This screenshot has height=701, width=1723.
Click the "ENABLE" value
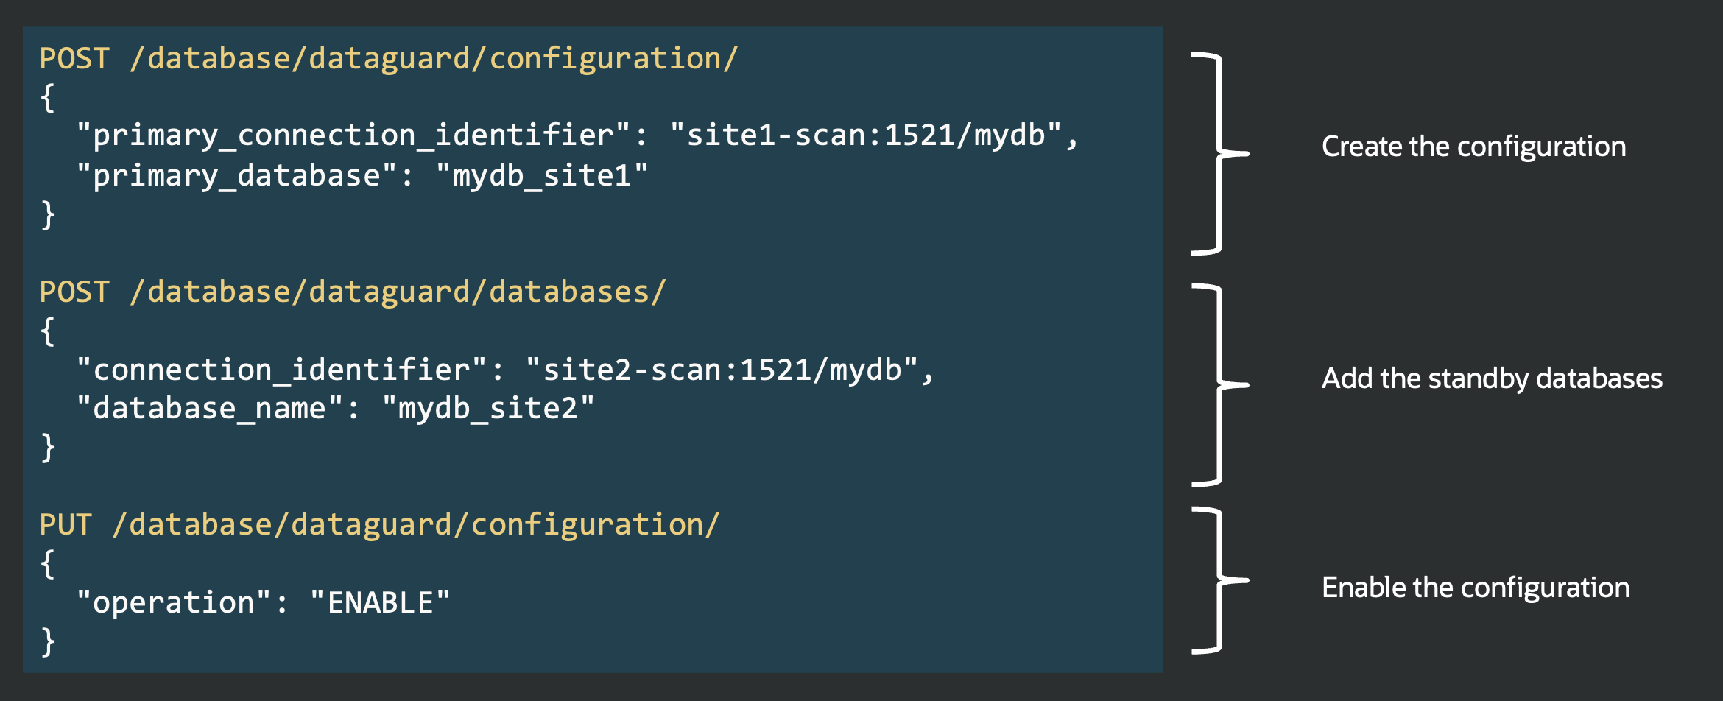pos(380,603)
